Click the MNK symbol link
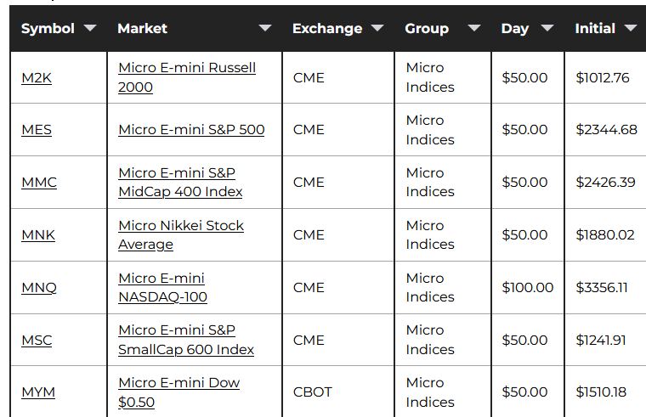The width and height of the screenshot is (646, 417). [x=38, y=235]
